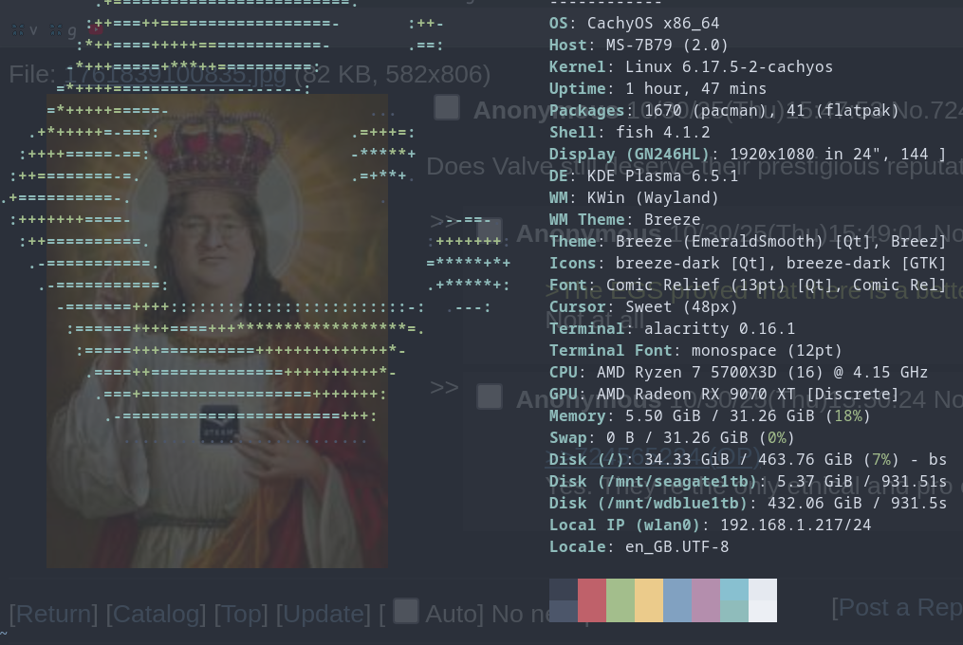This screenshot has width=963, height=645.
Task: Tick checkbox of Anonymous post dated 15:49:01
Action: pos(490,231)
